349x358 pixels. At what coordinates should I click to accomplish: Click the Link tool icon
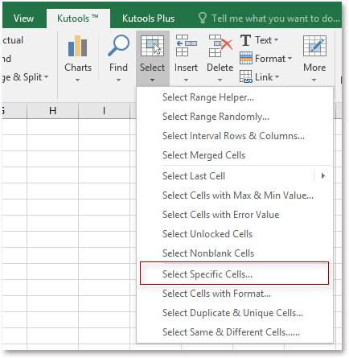coord(246,76)
